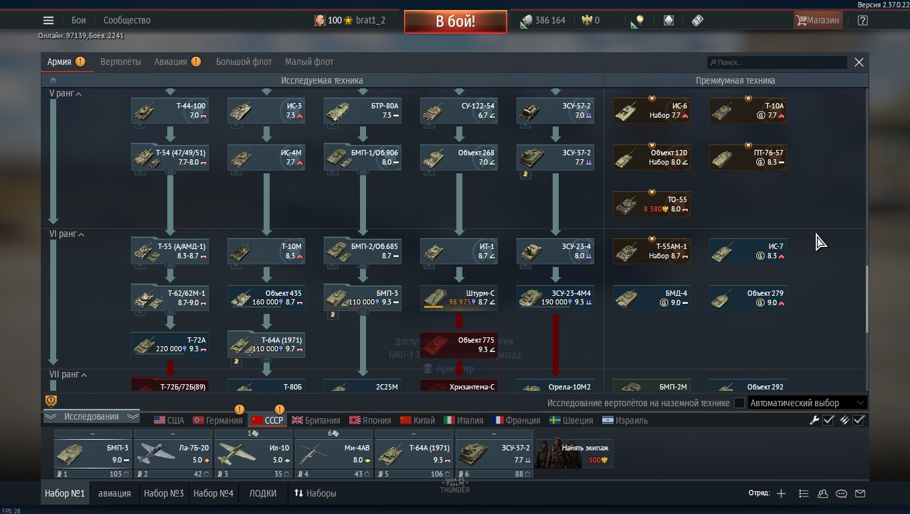Collapse the VII ранг section

click(x=68, y=375)
